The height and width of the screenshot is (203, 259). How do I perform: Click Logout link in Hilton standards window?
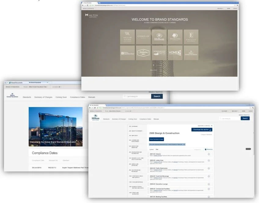(x=250, y=111)
